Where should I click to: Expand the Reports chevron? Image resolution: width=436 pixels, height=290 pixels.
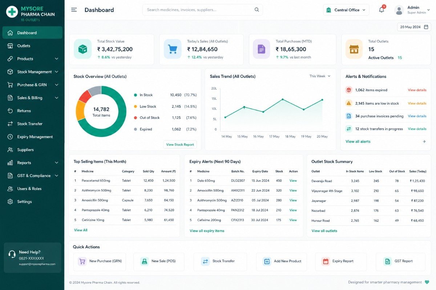(57, 163)
